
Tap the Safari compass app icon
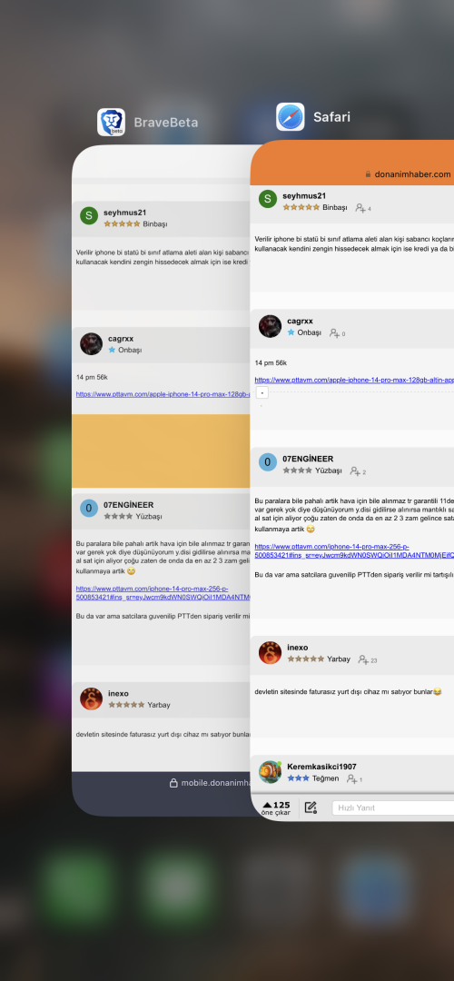291,116
